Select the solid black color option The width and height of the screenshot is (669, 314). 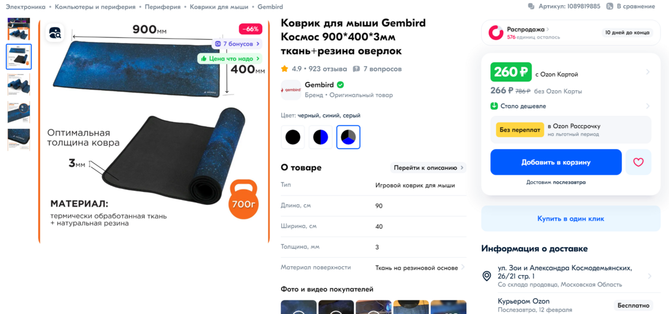(x=293, y=137)
